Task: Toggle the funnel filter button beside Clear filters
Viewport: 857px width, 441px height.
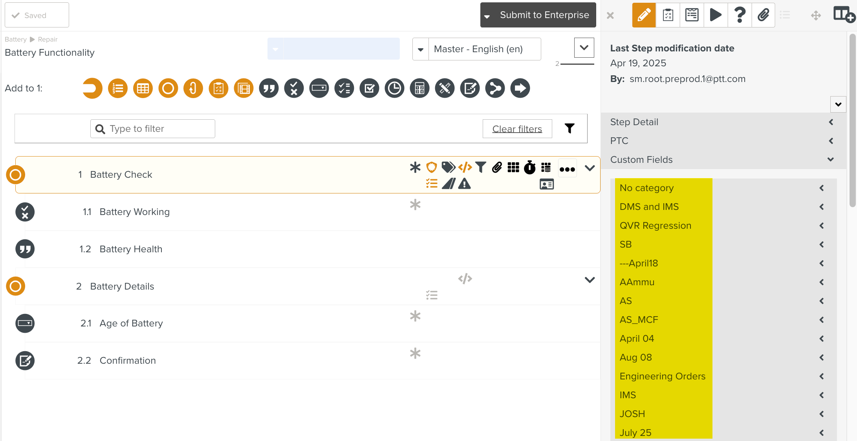Action: coord(570,129)
